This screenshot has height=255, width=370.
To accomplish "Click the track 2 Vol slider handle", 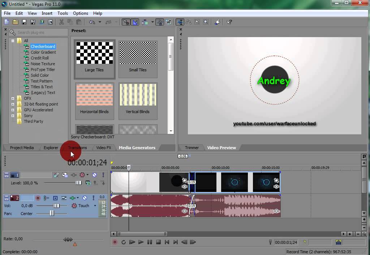I will pyautogui.click(x=56, y=206).
